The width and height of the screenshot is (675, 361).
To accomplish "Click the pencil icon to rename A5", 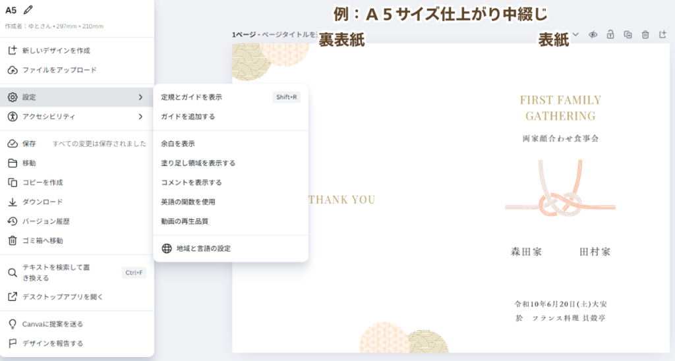I will pyautogui.click(x=28, y=10).
